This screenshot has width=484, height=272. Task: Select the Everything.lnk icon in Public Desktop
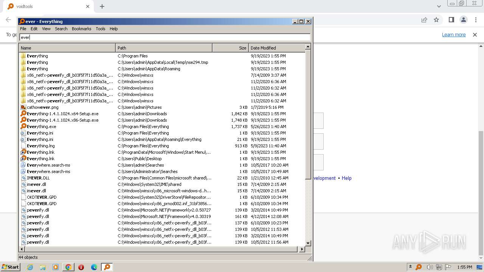(23, 159)
